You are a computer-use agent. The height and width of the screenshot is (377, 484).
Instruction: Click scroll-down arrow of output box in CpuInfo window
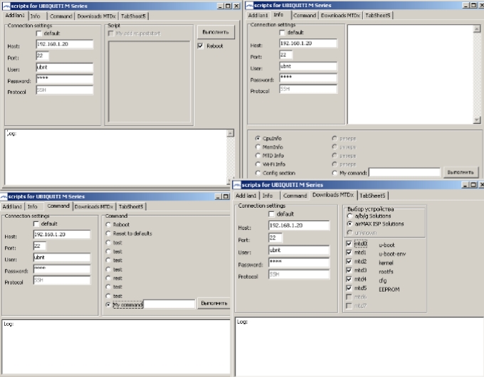[477, 120]
